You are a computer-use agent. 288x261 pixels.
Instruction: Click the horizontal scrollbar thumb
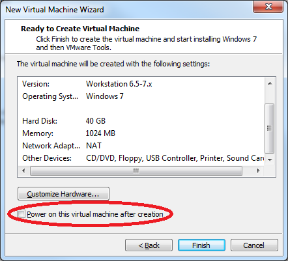(136, 171)
